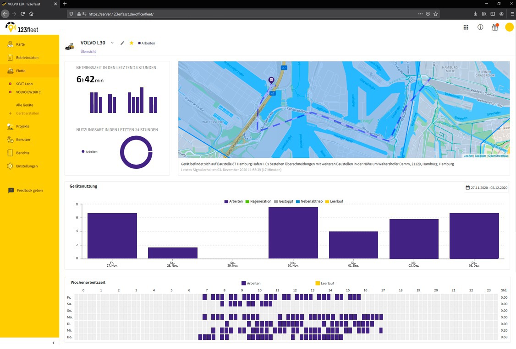Click the Mo. 30. Nov. usage bar

click(x=293, y=233)
